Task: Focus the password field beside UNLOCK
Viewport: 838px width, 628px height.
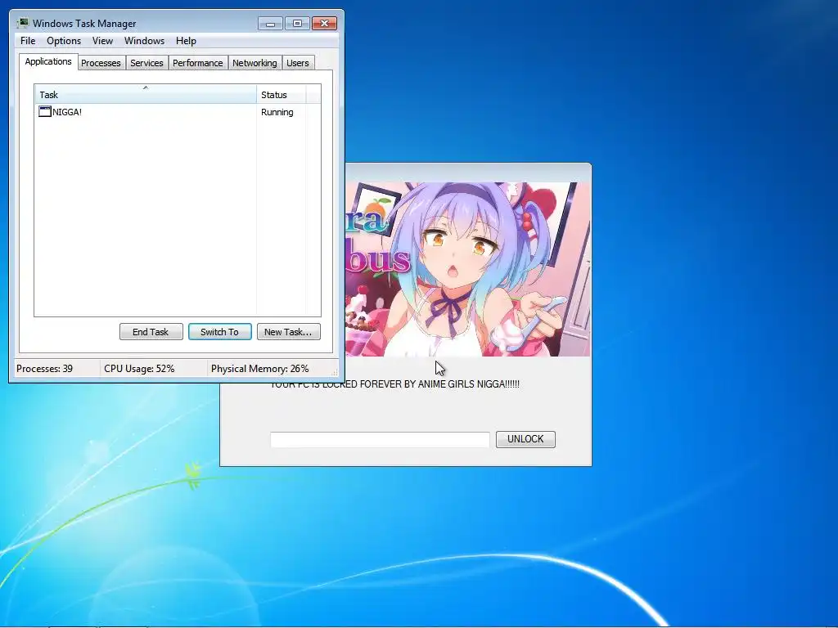Action: point(380,439)
